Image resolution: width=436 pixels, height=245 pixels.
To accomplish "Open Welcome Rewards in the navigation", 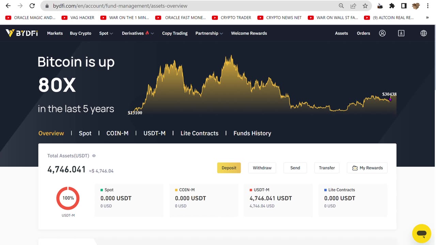I will point(249,33).
